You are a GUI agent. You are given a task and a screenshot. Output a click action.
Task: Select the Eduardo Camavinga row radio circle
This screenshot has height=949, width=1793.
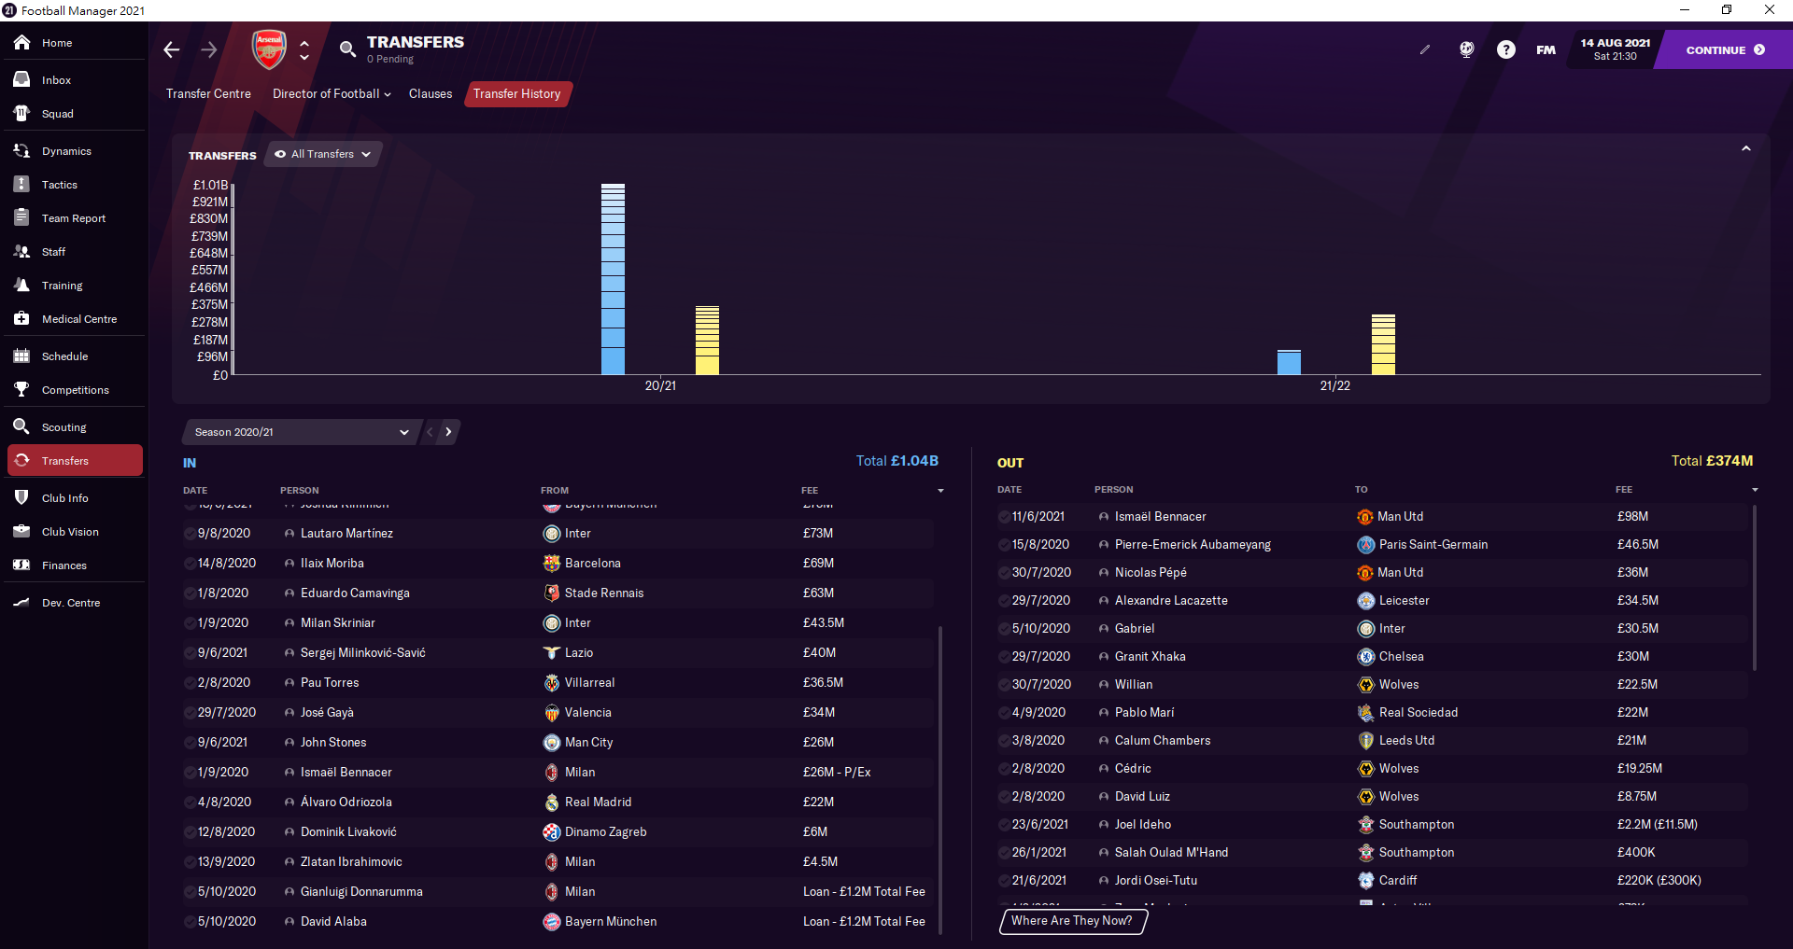coord(190,593)
